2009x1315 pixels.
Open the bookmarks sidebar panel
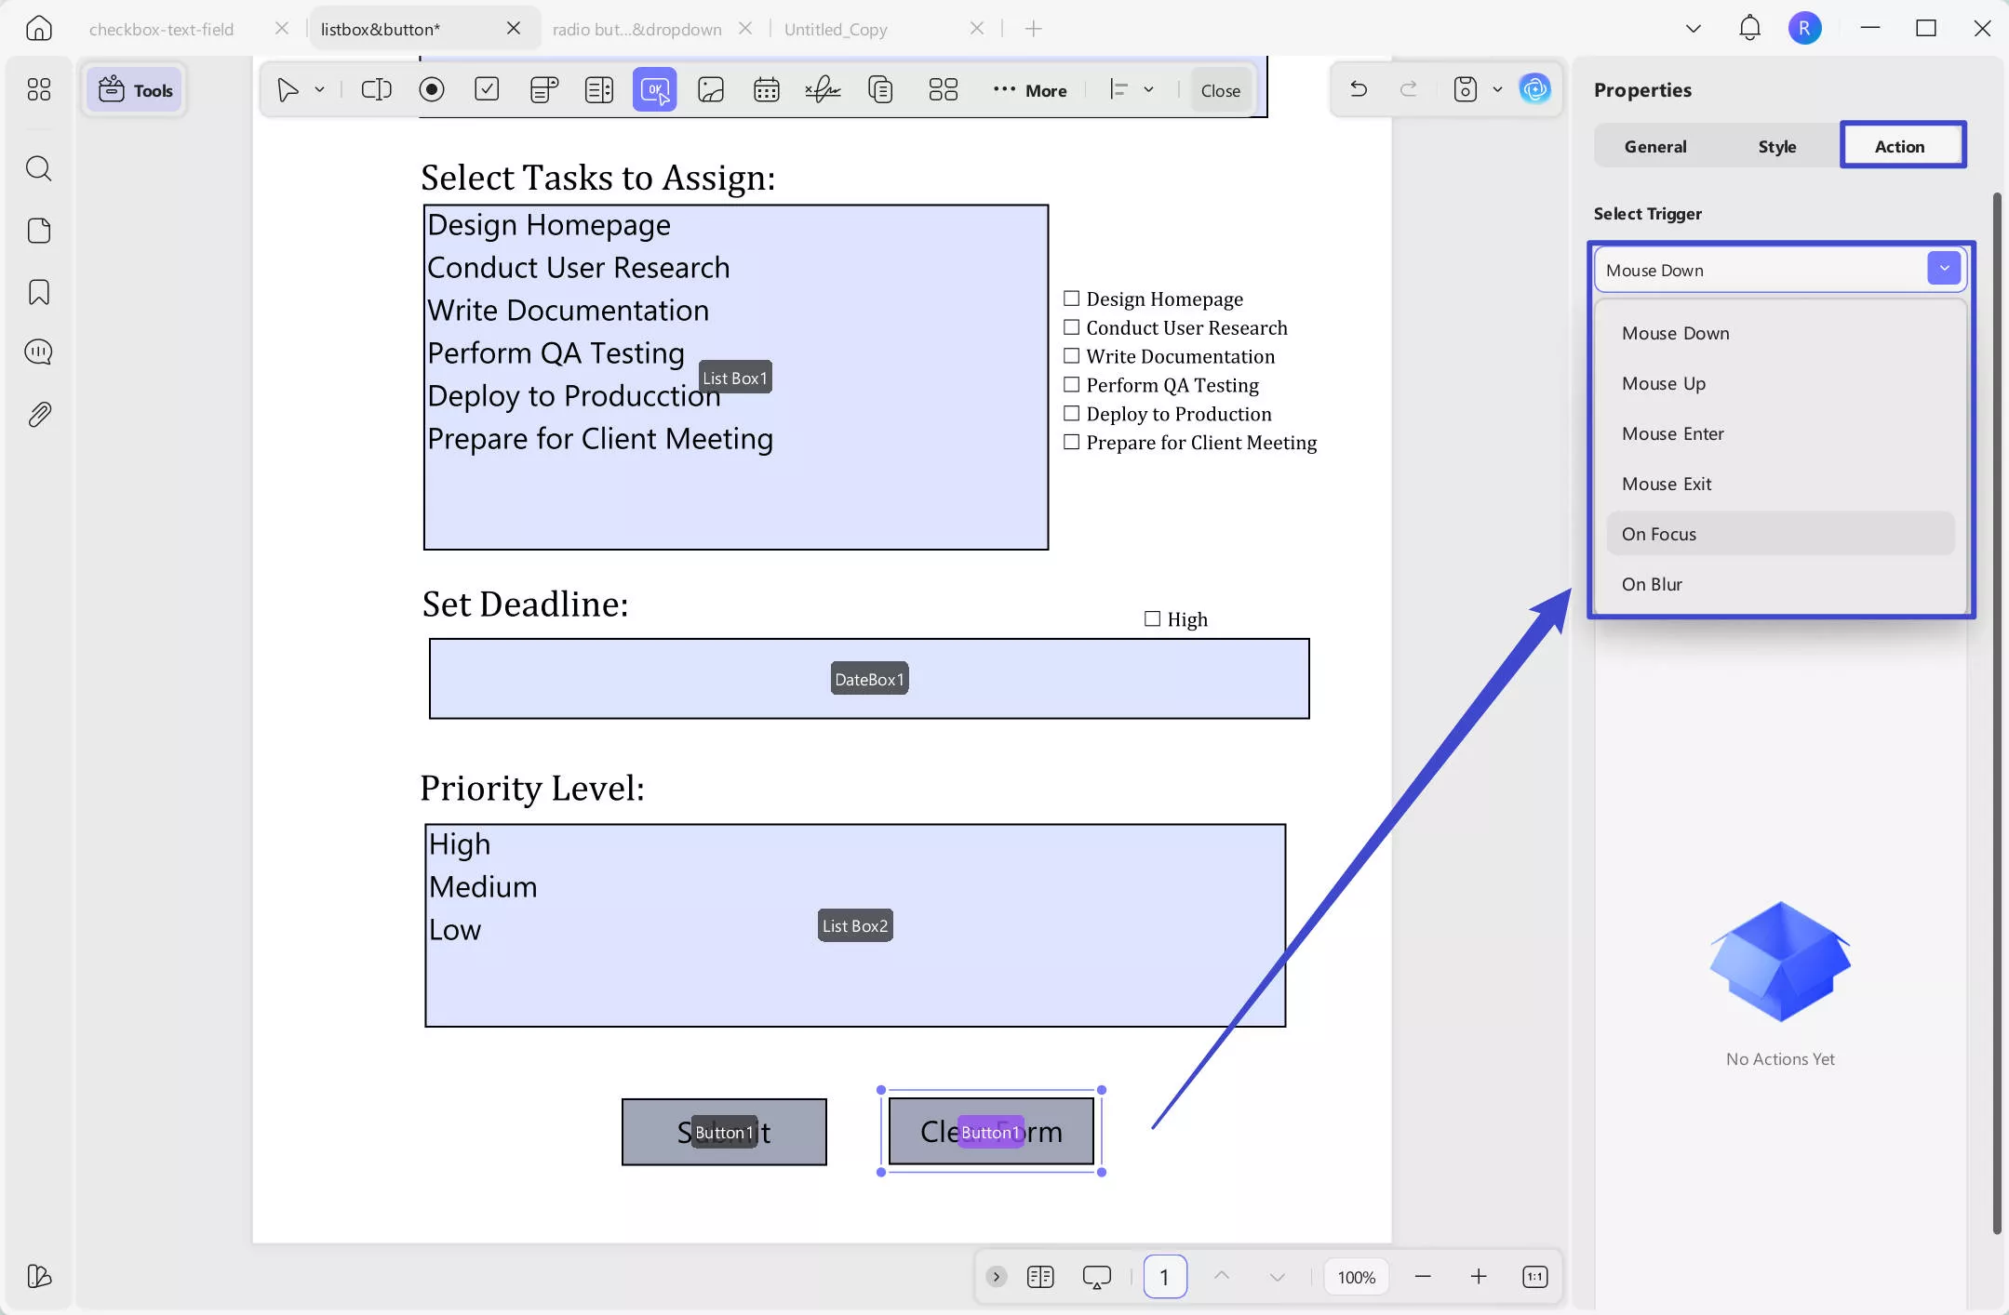(39, 292)
